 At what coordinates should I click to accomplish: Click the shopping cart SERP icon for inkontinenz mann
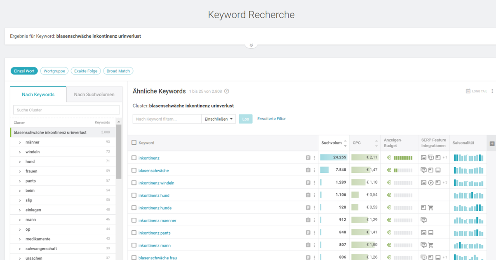click(431, 245)
